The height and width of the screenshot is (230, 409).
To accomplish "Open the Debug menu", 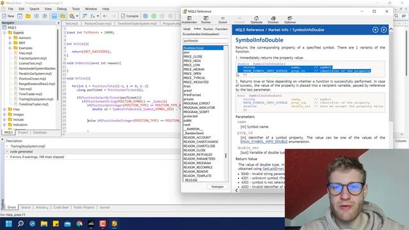I will pyautogui.click(x=62, y=9).
